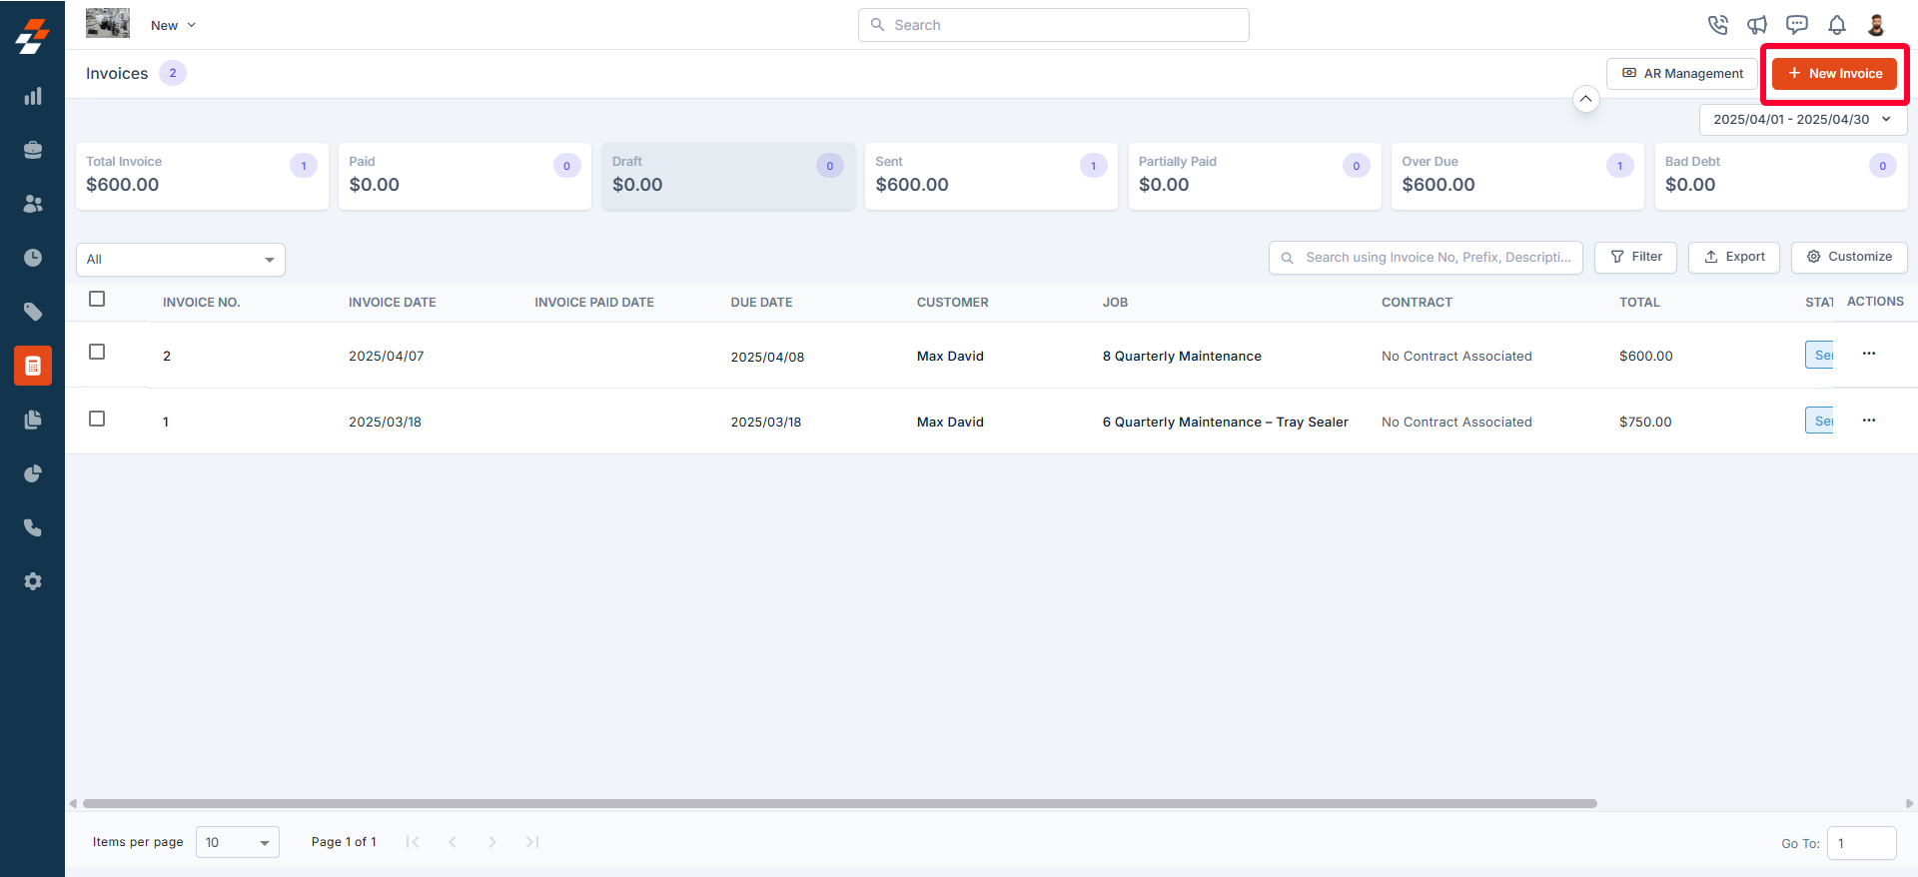The width and height of the screenshot is (1918, 877).
Task: Select the Paid summary card
Action: [x=465, y=176]
